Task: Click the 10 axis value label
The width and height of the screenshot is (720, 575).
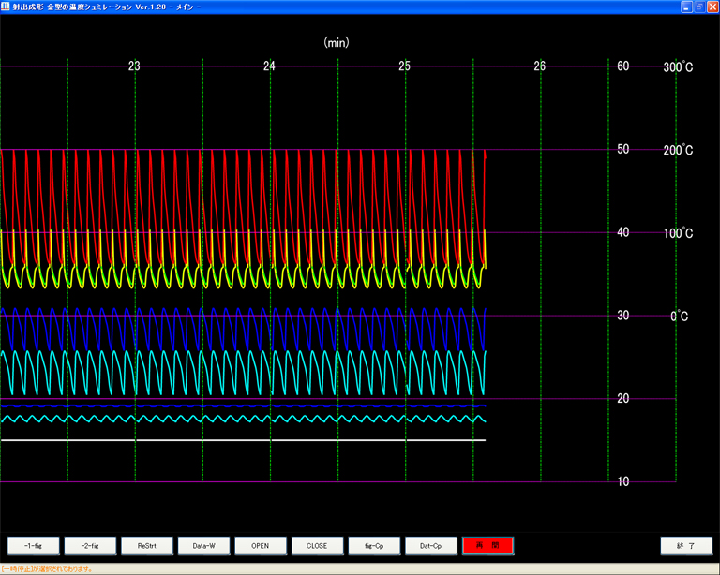Action: coord(623,481)
